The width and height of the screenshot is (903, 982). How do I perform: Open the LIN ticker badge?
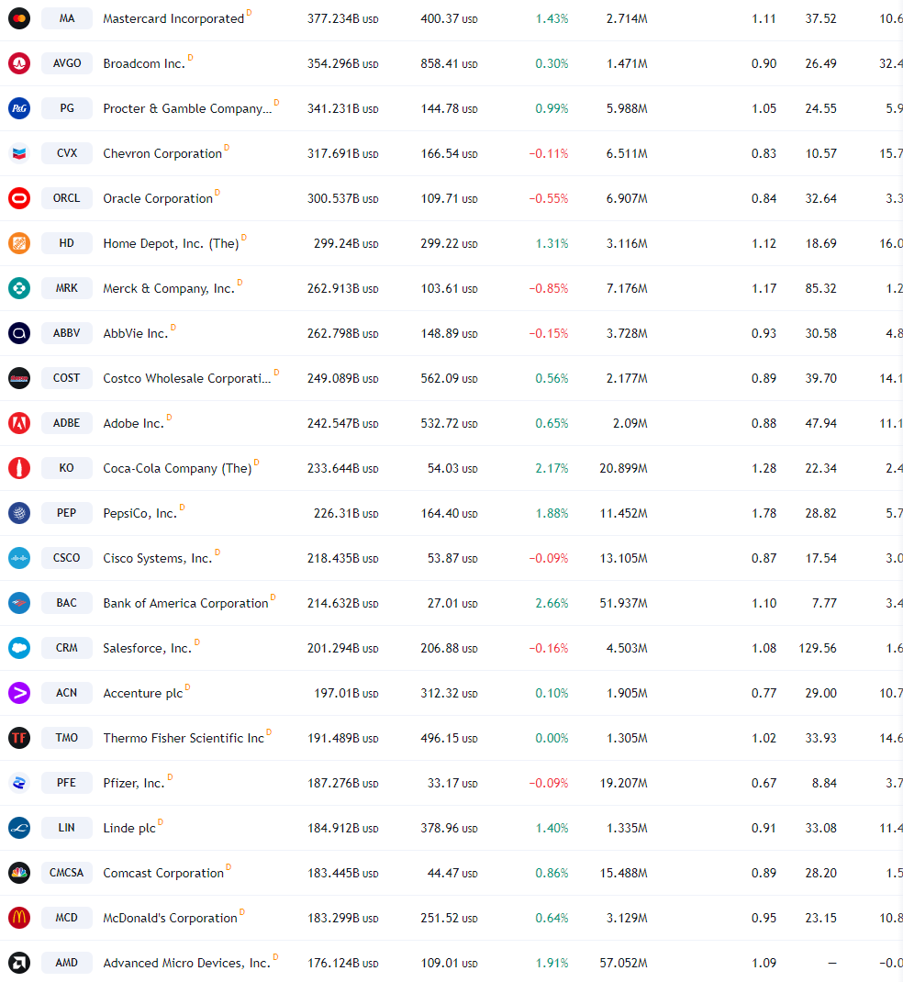66,828
